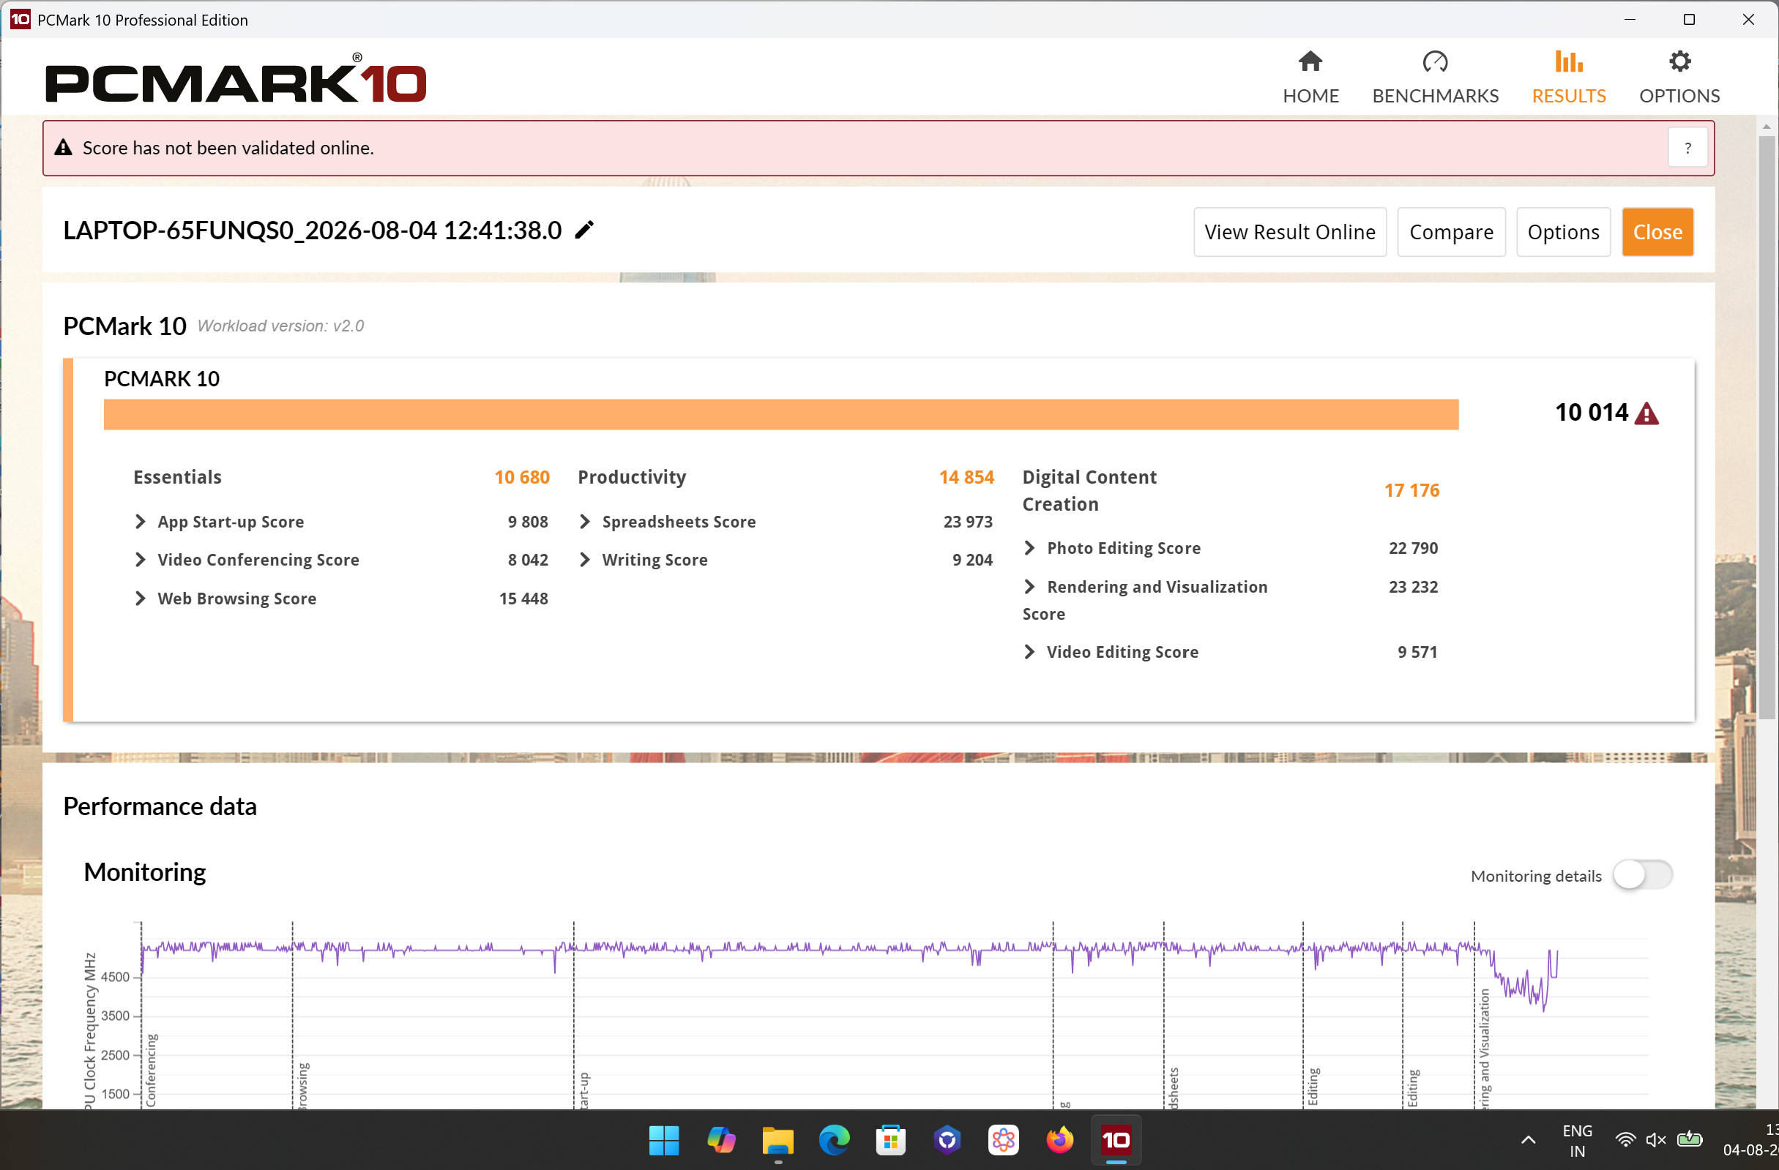
Task: Close the result with orange Close button
Action: click(x=1657, y=232)
